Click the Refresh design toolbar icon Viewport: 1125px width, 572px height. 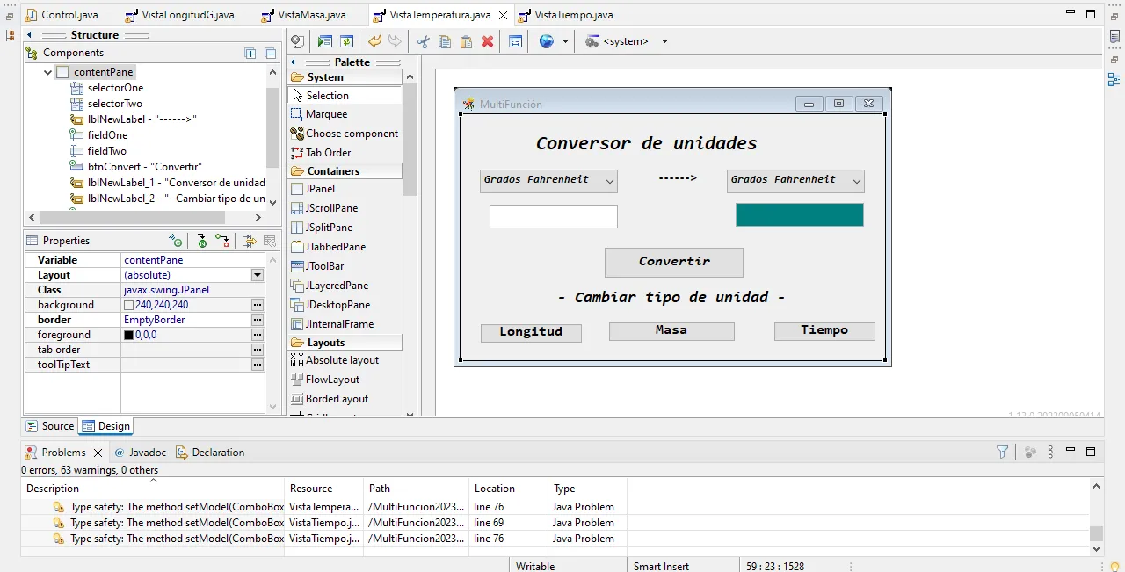coord(347,41)
